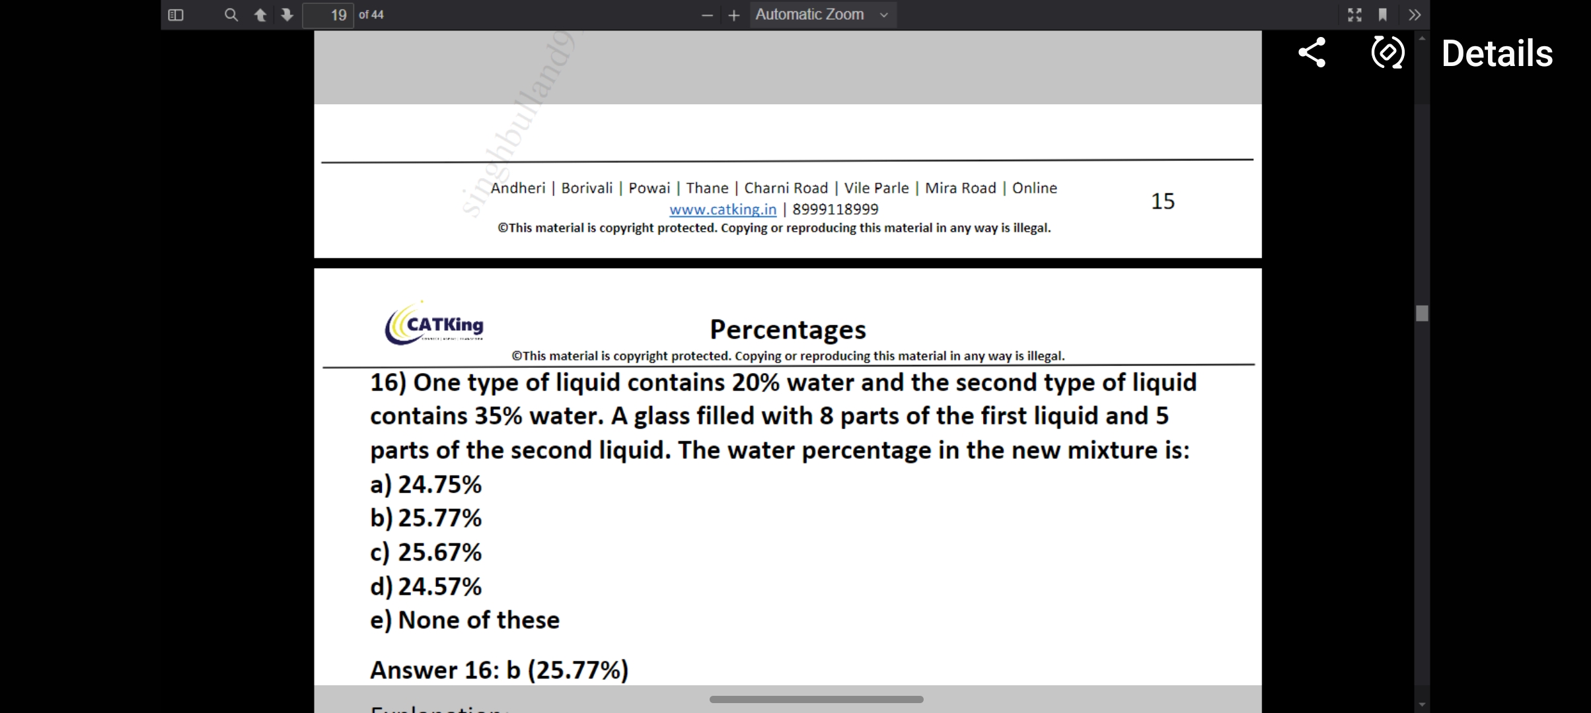Click the 'of 44' page count label

(x=371, y=15)
